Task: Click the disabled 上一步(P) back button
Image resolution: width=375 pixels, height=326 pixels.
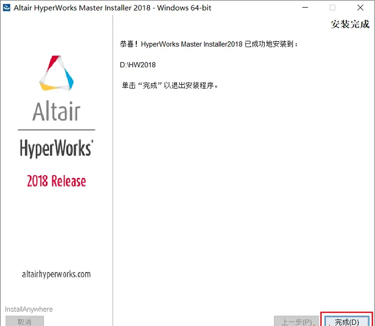Action: coord(296,322)
